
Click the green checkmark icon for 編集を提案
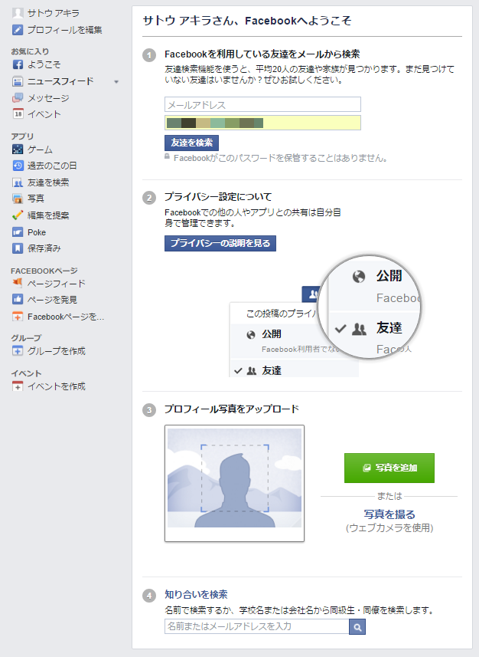coord(18,215)
